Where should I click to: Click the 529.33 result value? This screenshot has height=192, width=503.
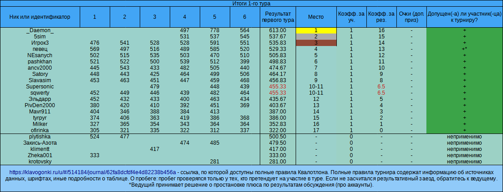pyautogui.click(x=278, y=49)
